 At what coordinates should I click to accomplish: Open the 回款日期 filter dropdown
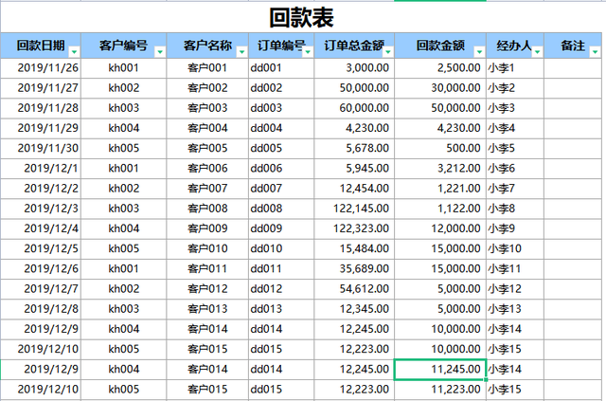74,52
